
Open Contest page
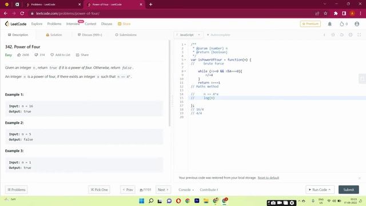90,24
